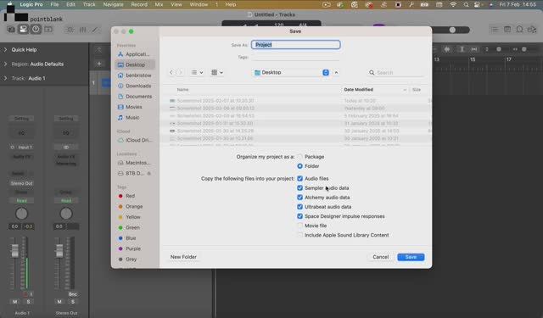Open Quick Help button in Logic toolbar
The width and height of the screenshot is (543, 318).
point(36,30)
